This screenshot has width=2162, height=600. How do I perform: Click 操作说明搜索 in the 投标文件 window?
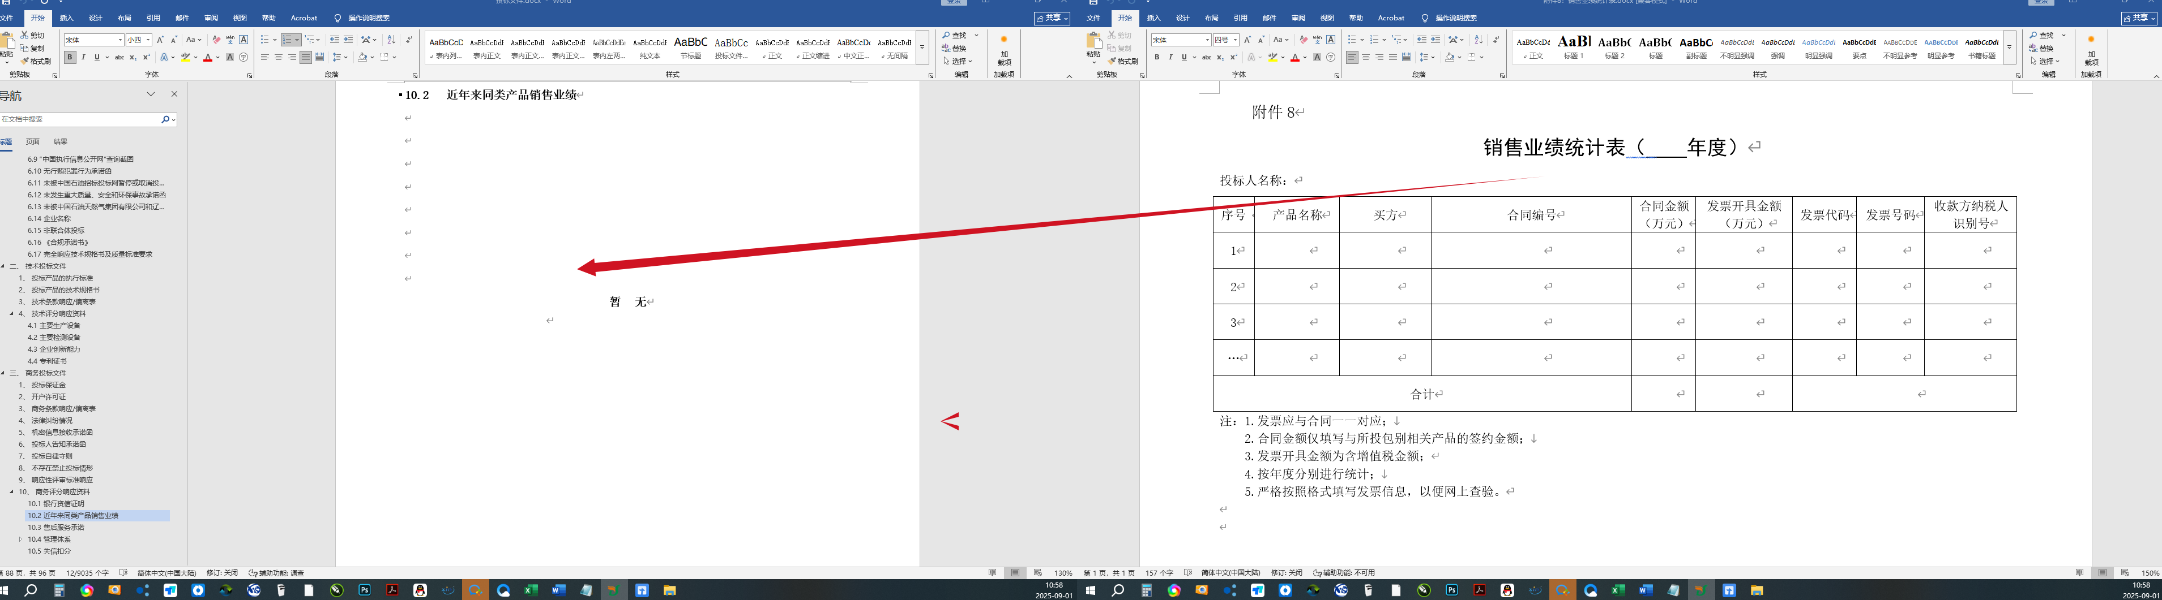pyautogui.click(x=369, y=18)
